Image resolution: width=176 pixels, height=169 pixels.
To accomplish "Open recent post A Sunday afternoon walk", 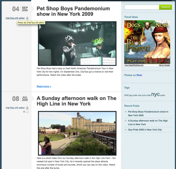I will click(148, 122).
